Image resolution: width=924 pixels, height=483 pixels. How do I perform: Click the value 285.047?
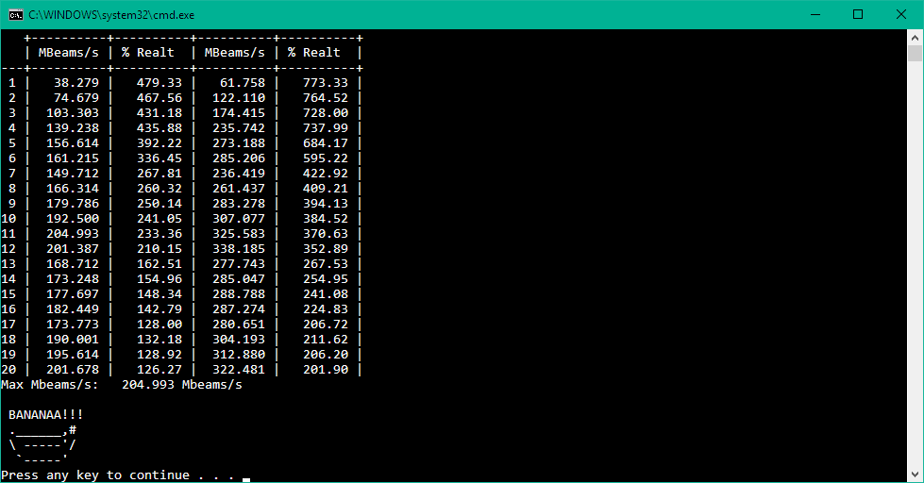click(x=239, y=279)
